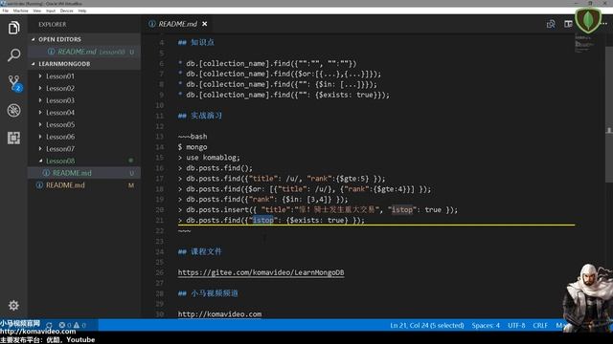613x344 pixels.
Task: Open Source Control view with badge
Action: coord(14,83)
